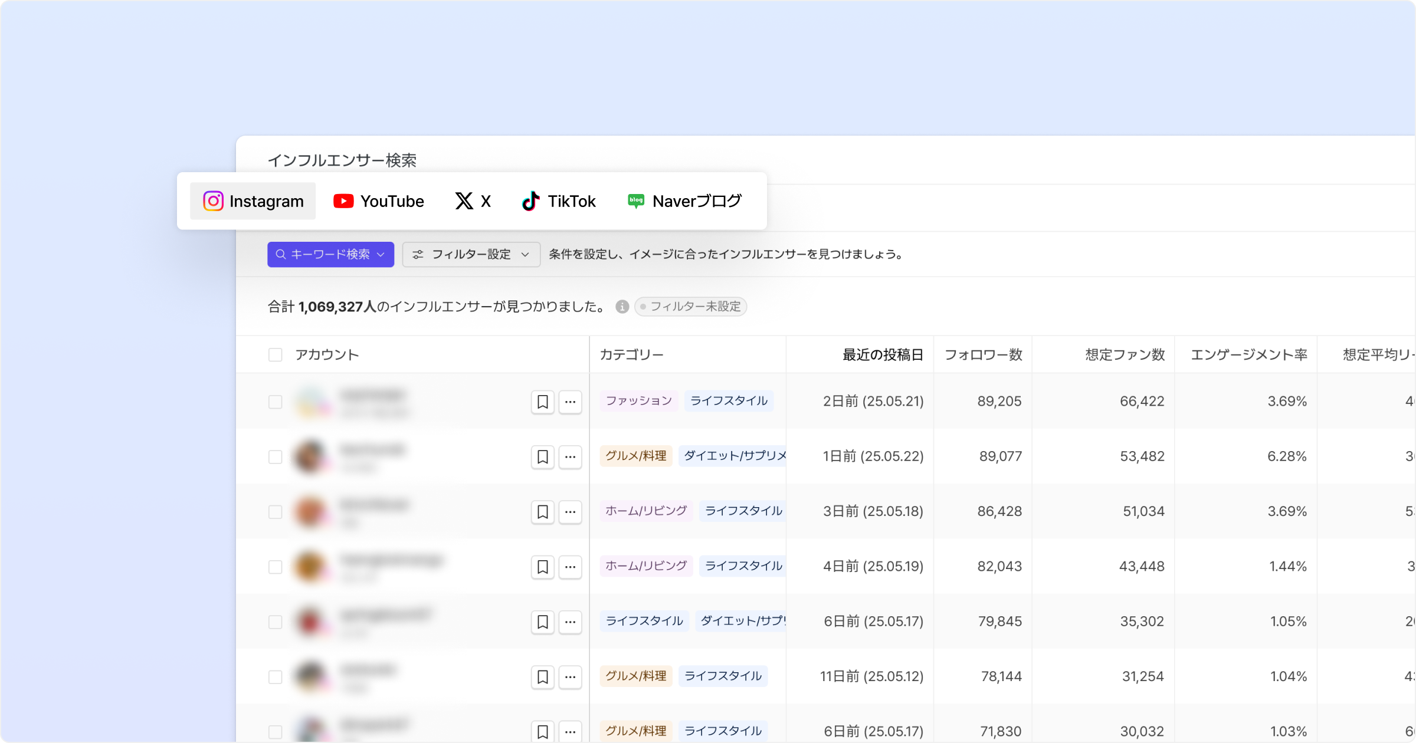Bookmark the influencer with 78,144 followers

point(542,676)
